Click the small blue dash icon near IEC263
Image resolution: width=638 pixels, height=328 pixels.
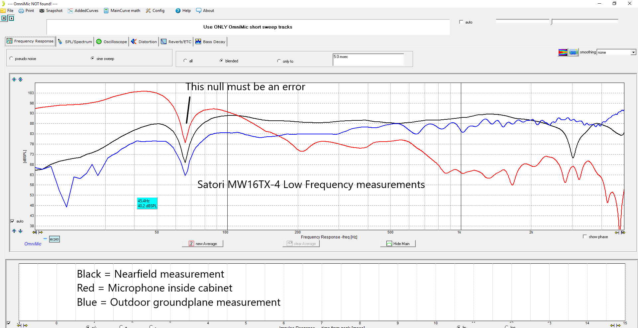click(45, 238)
